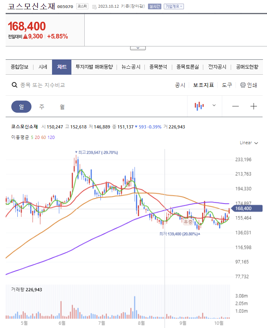Click the printer icon next to 인쇄
Viewport: 267px width, 328px height.
pyautogui.click(x=243, y=85)
